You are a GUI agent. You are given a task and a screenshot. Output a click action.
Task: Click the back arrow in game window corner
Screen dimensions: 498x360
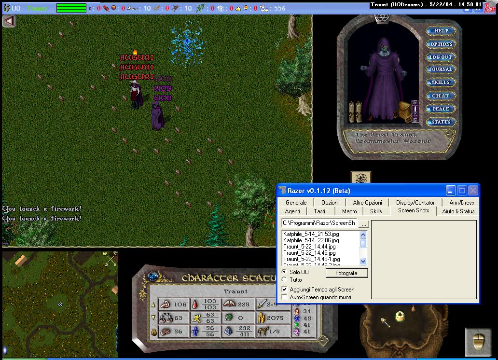tap(9, 21)
